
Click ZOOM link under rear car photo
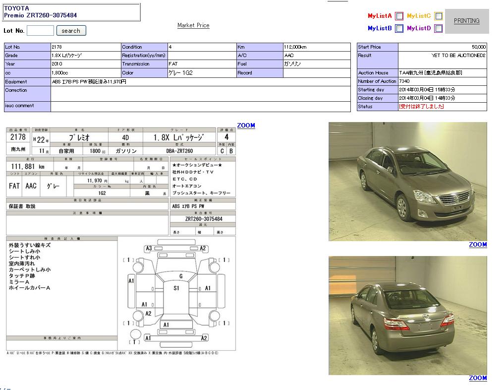click(x=478, y=378)
